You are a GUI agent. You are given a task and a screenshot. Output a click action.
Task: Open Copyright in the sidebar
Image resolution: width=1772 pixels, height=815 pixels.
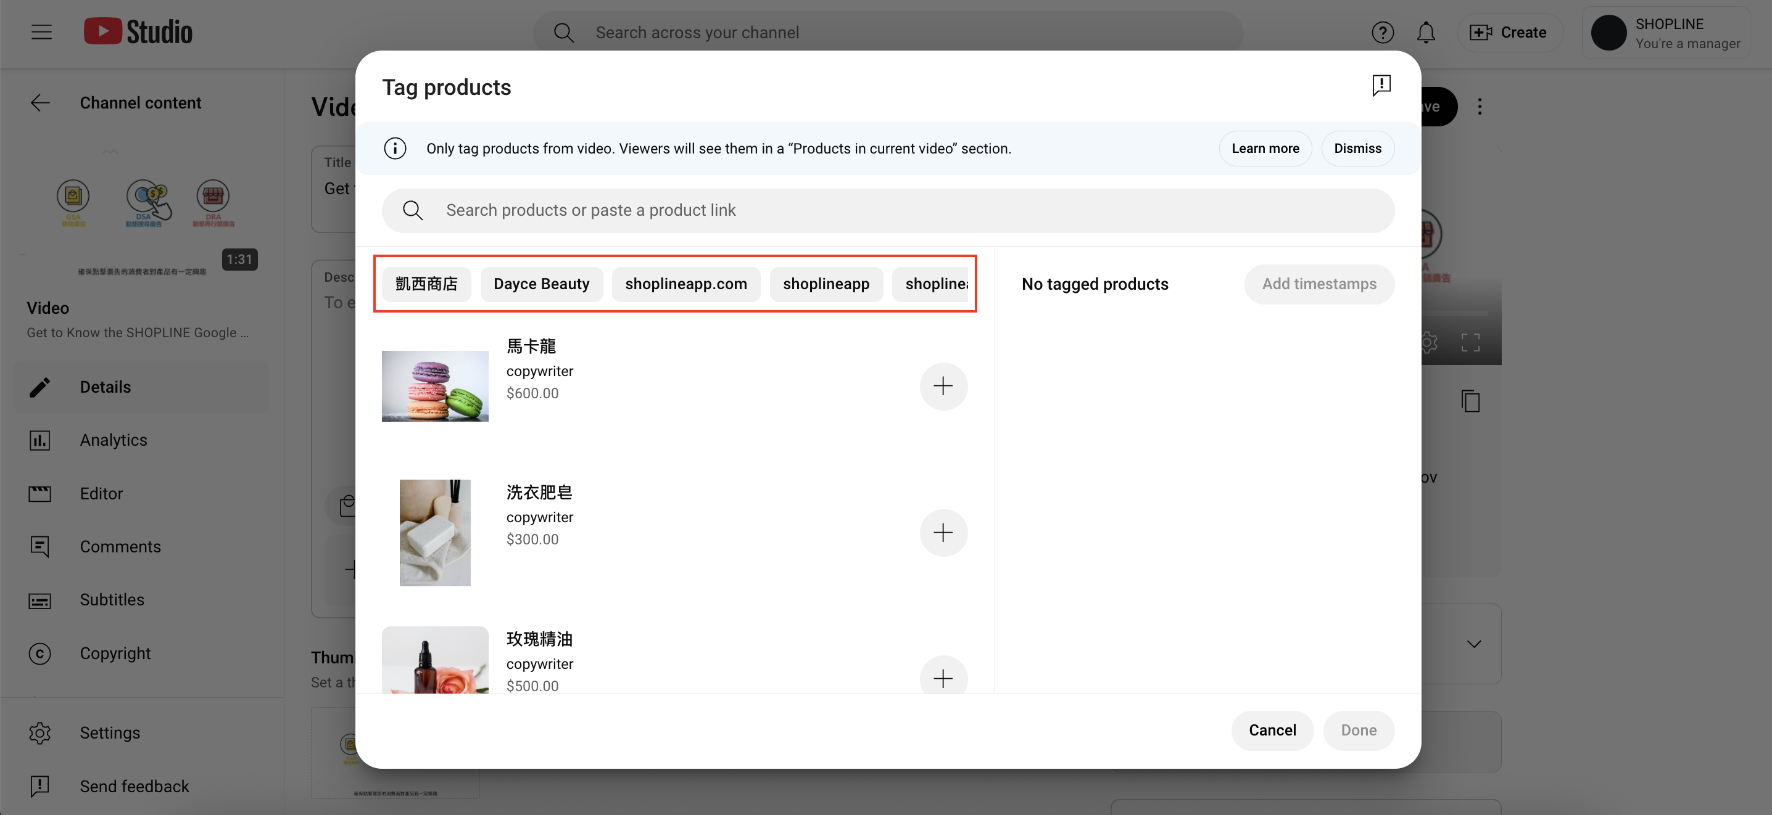[x=142, y=653]
